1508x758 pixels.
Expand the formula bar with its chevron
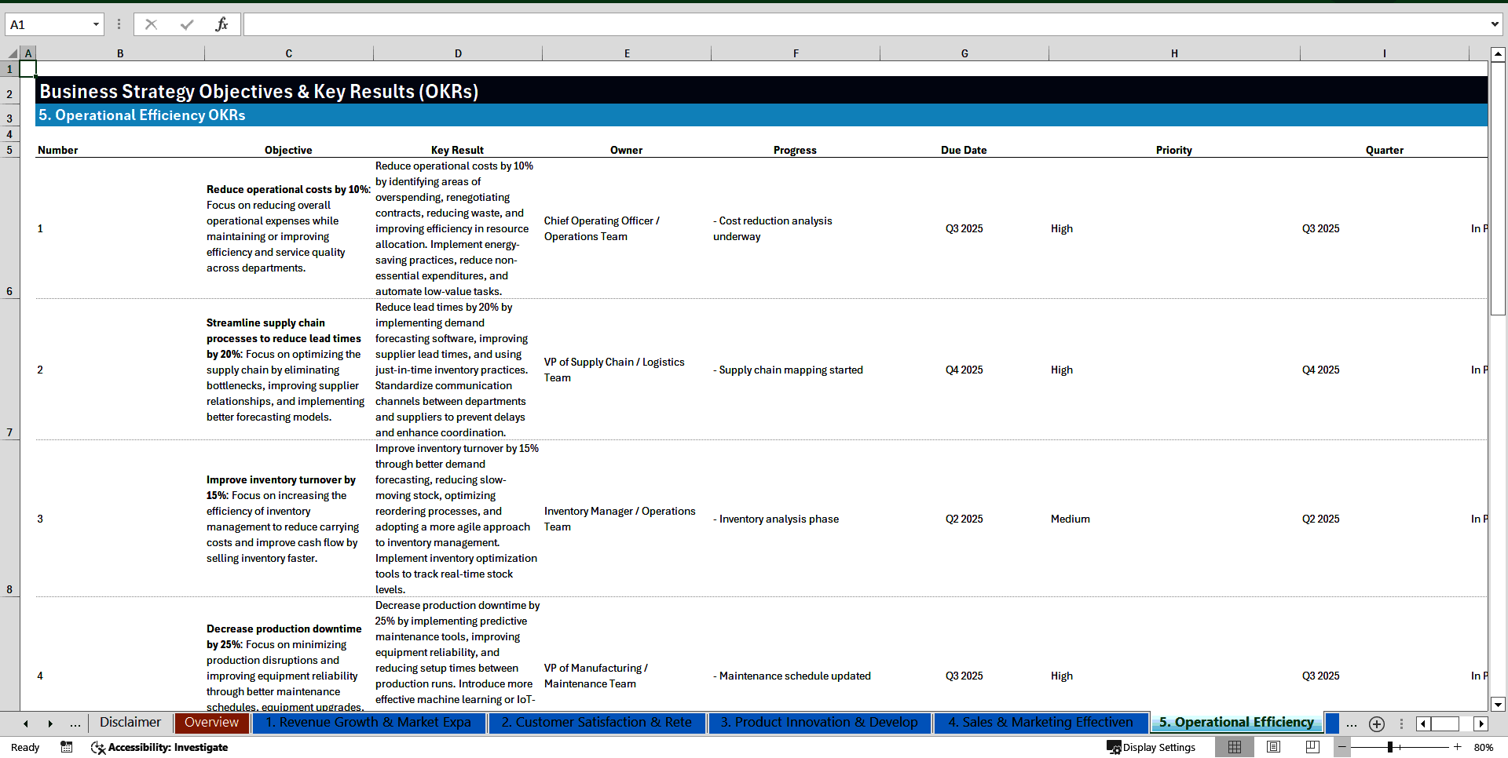(1496, 24)
